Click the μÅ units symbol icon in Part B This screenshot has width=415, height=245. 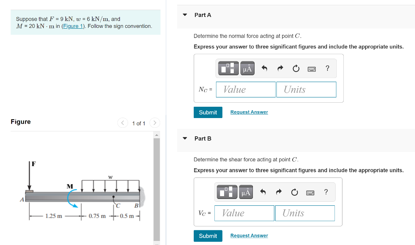[246, 192]
